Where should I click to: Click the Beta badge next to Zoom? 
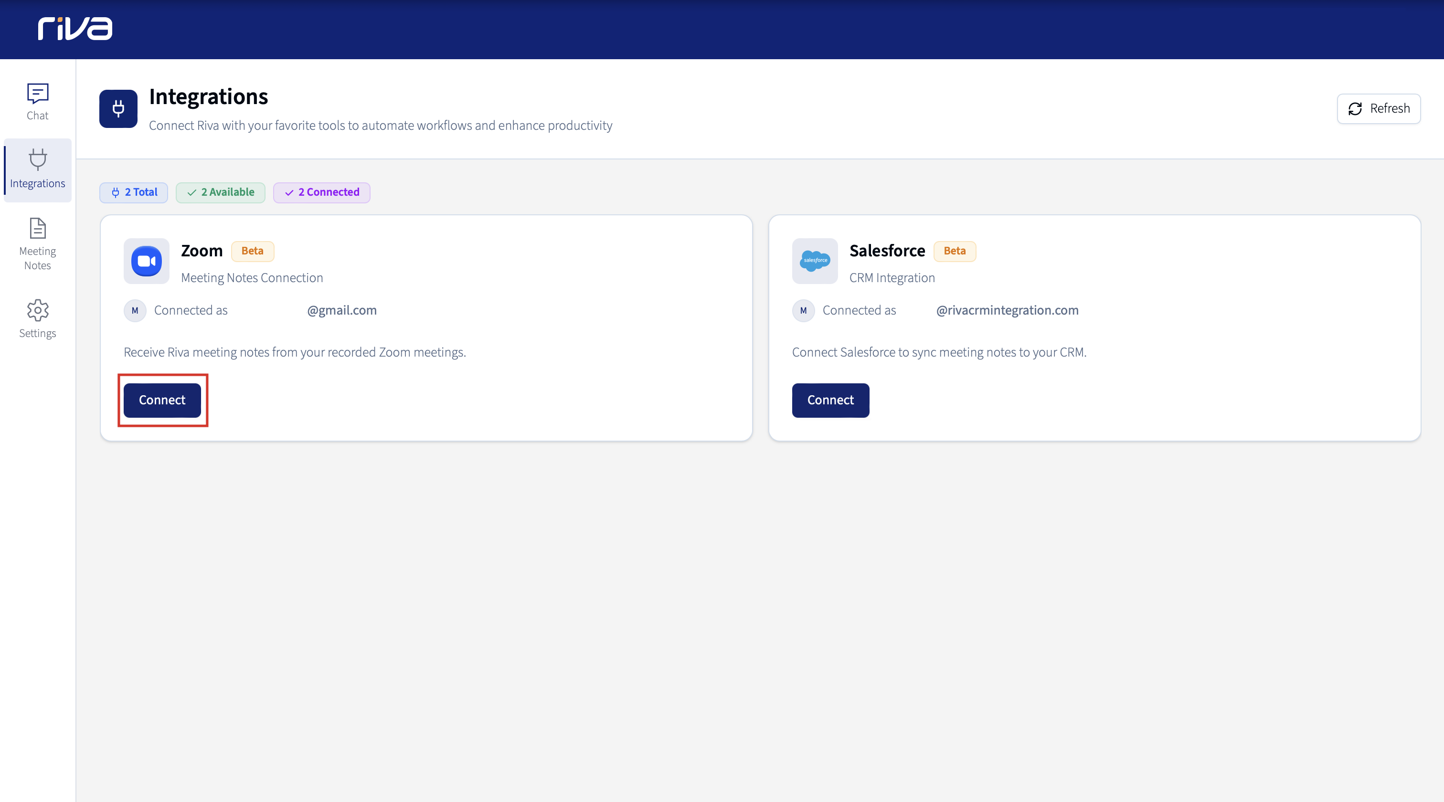(252, 251)
